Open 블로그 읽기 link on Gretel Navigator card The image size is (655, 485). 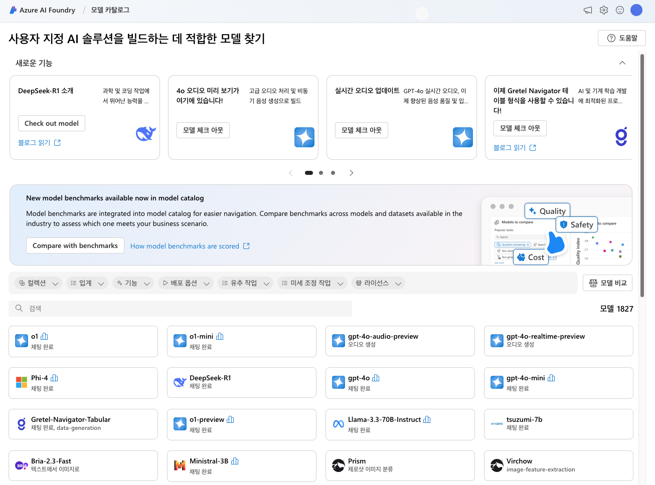pos(515,148)
